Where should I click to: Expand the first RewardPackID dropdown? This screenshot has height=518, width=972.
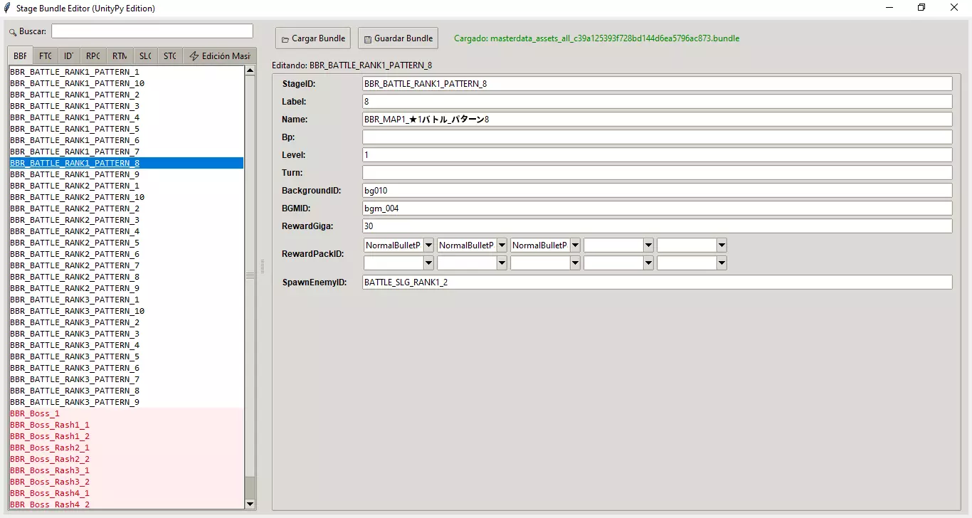[x=428, y=245]
